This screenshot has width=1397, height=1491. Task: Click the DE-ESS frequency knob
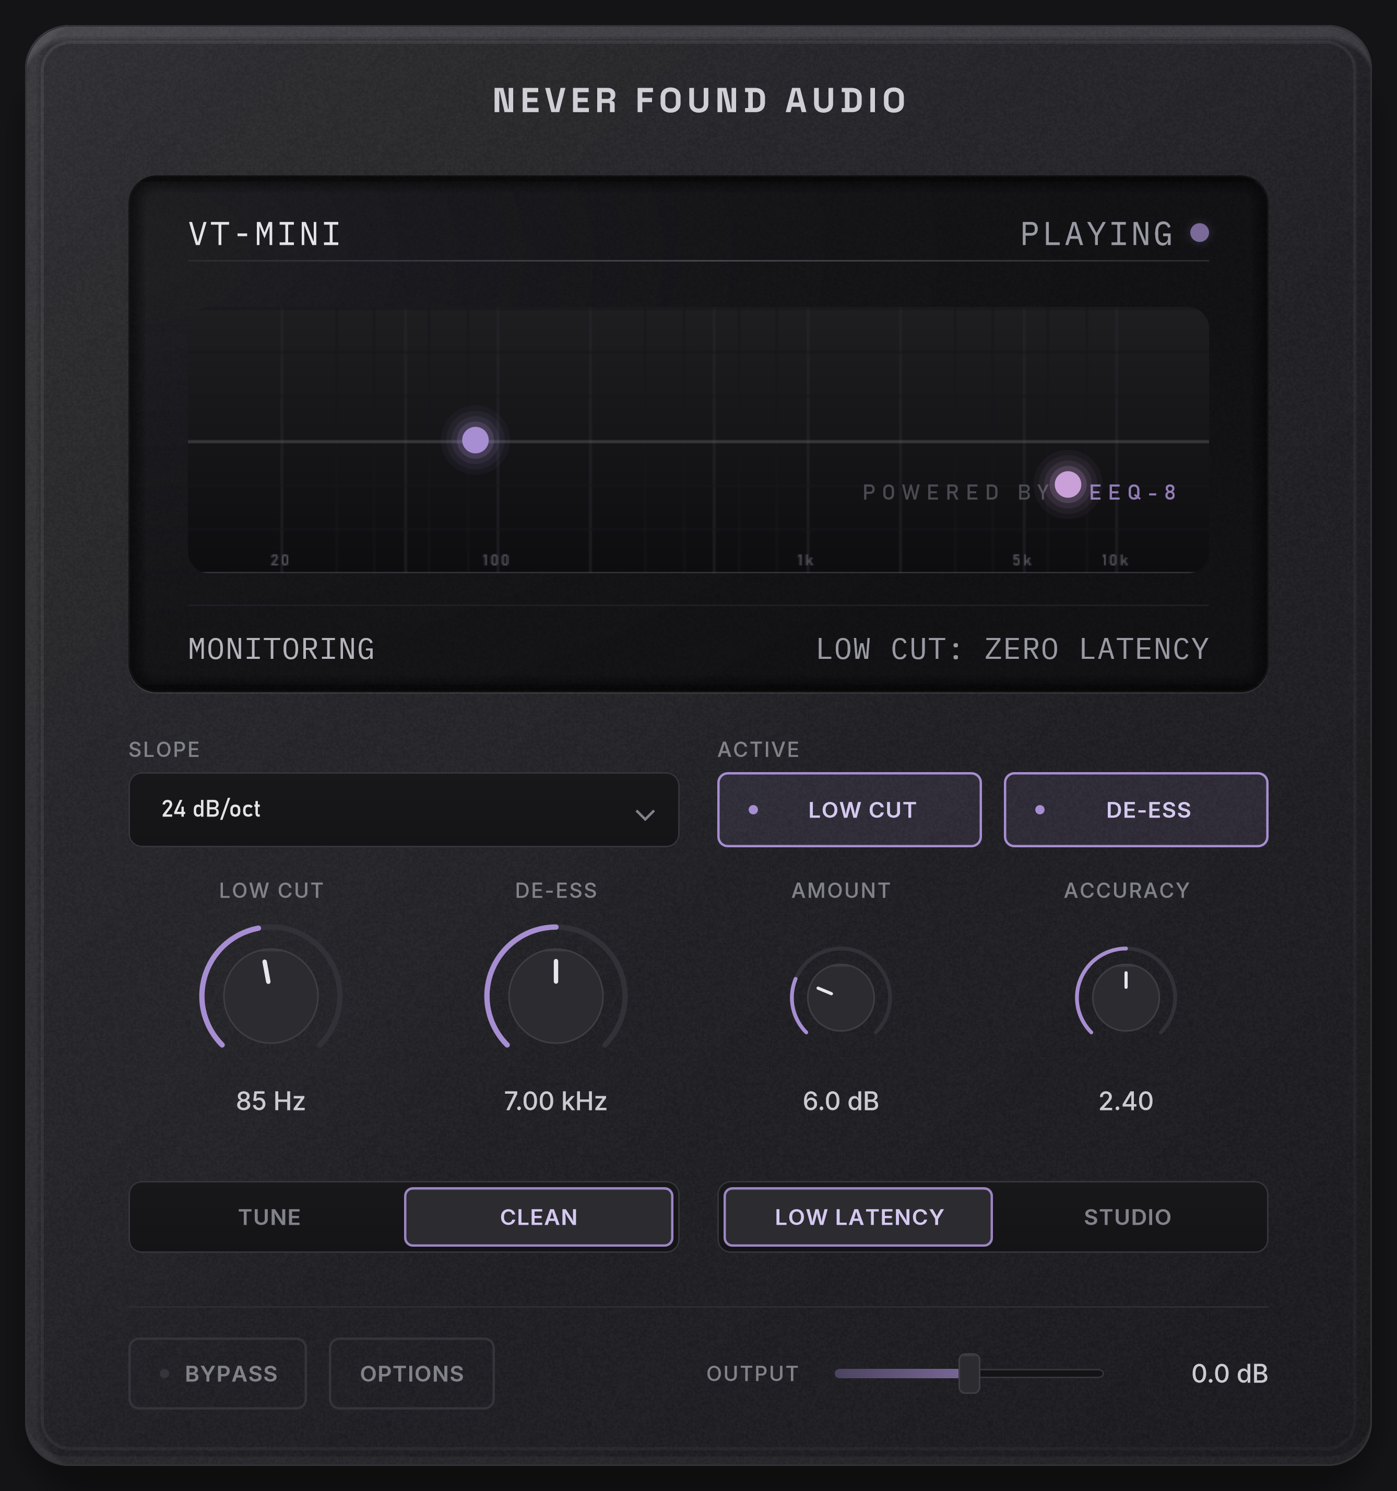point(555,995)
